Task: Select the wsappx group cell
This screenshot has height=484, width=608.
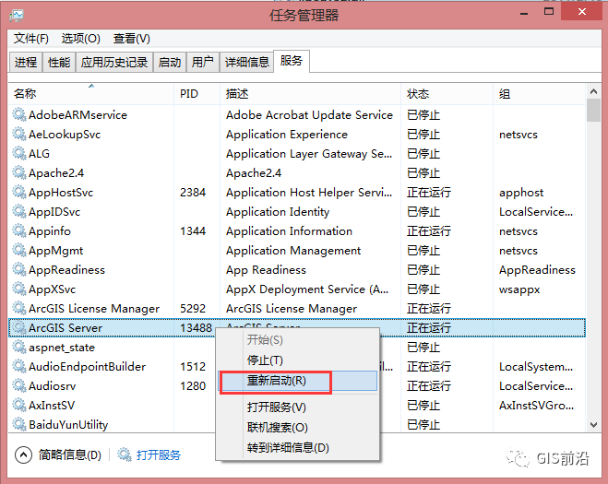Action: pyautogui.click(x=519, y=289)
